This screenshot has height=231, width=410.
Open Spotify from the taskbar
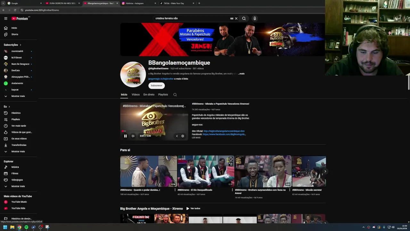point(26,227)
